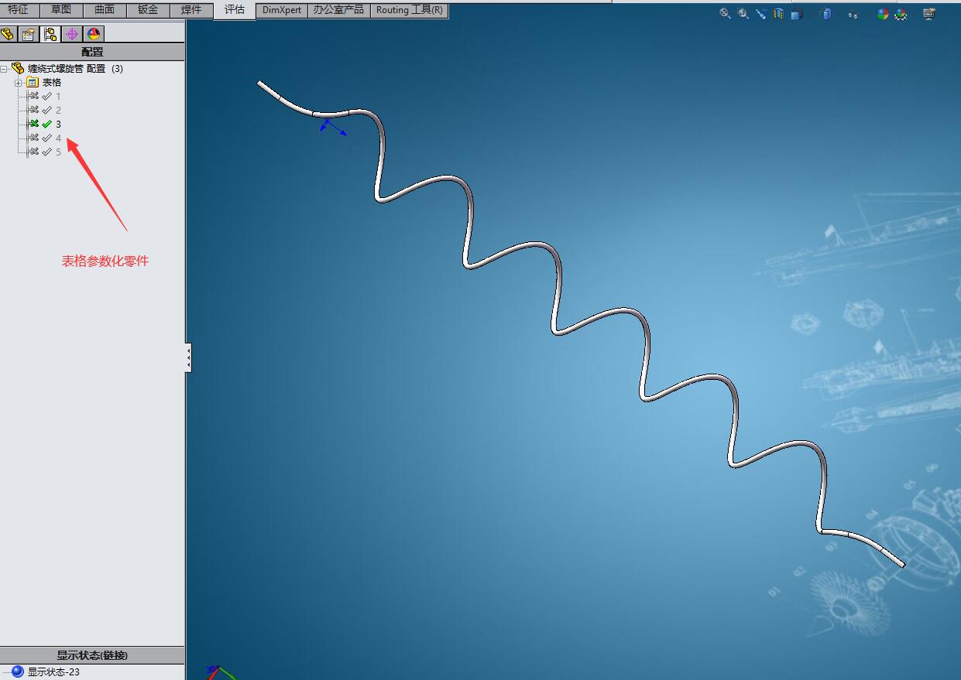Open the DisplayManager color ball tab
The image size is (961, 680).
pyautogui.click(x=94, y=33)
